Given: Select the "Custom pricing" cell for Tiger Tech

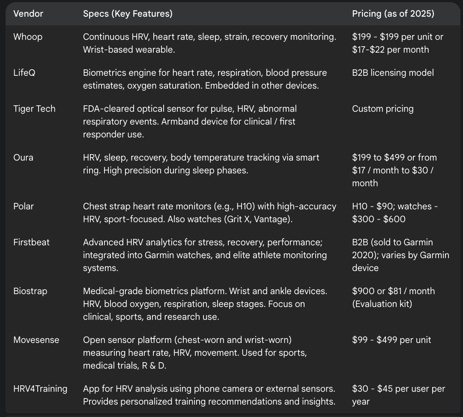Looking at the screenshot, I should coord(382,109).
